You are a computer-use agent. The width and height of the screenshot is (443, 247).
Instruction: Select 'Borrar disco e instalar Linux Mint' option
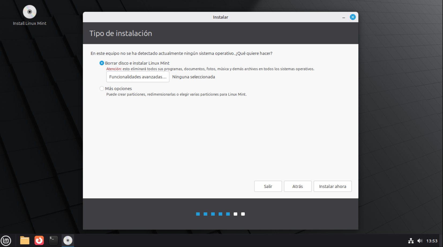click(102, 63)
